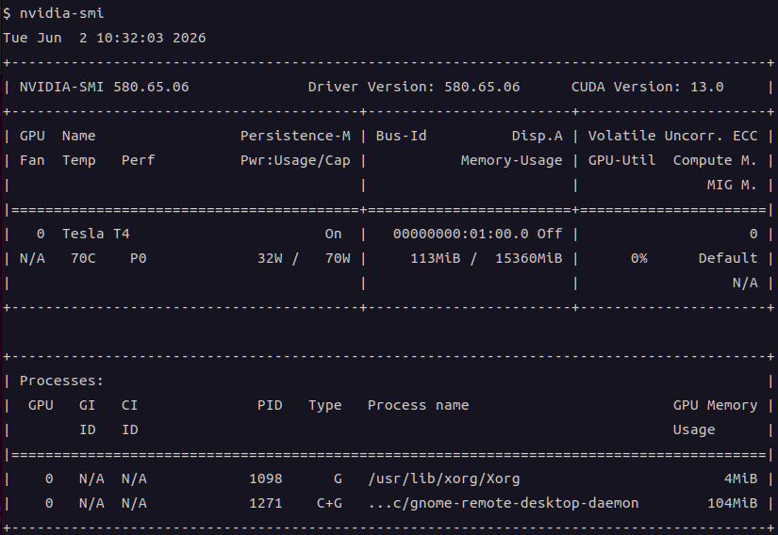778x535 pixels.
Task: Click memory used value '113MiB'
Action: coord(435,259)
